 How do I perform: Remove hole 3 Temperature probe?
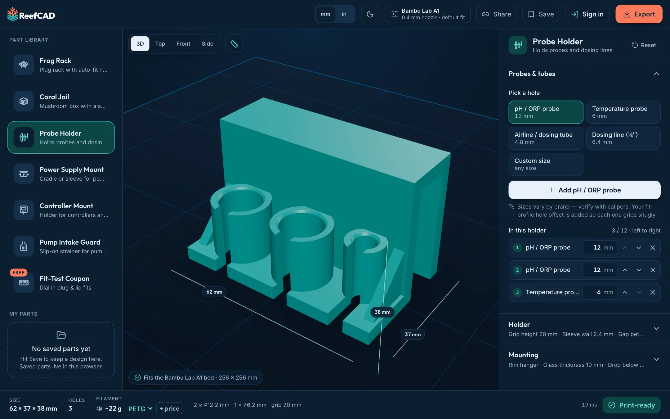pos(653,292)
